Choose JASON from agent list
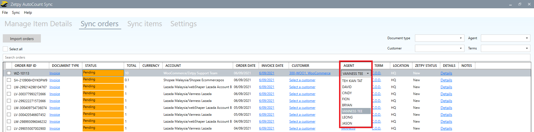This screenshot has height=132, width=534. point(356,123)
